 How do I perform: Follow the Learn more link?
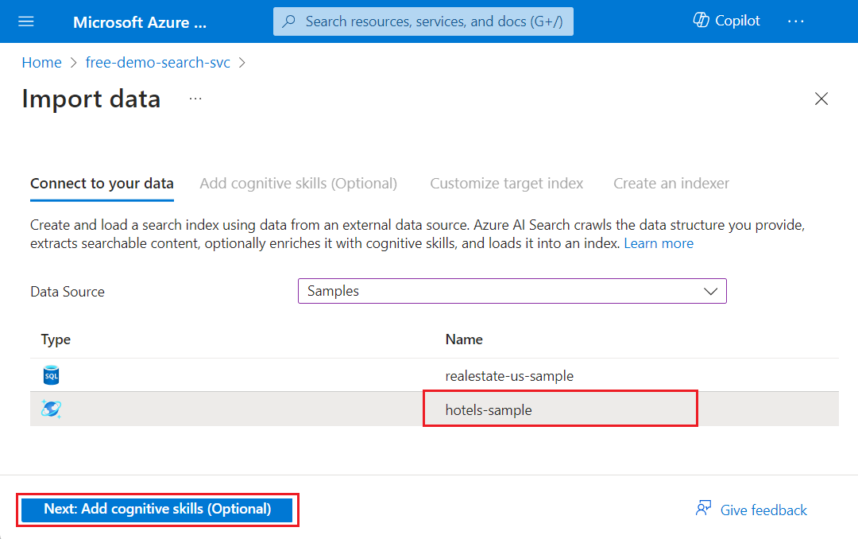tap(658, 243)
